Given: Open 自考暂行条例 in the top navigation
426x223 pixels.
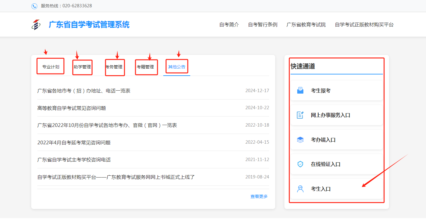Looking at the screenshot, I should (x=262, y=25).
